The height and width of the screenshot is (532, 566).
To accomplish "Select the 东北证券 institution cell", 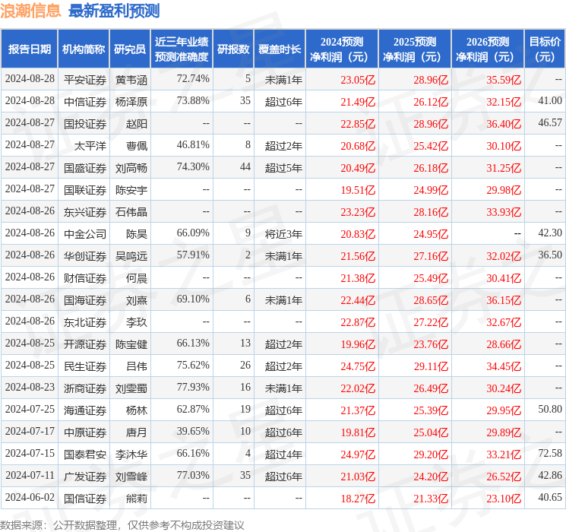I will tap(85, 321).
